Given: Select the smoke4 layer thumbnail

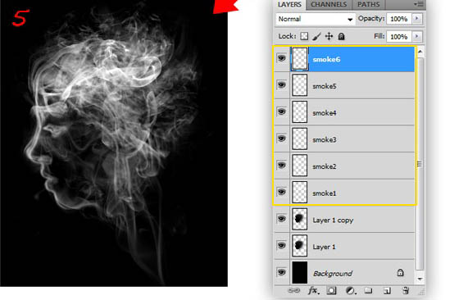Looking at the screenshot, I should pyautogui.click(x=300, y=112).
